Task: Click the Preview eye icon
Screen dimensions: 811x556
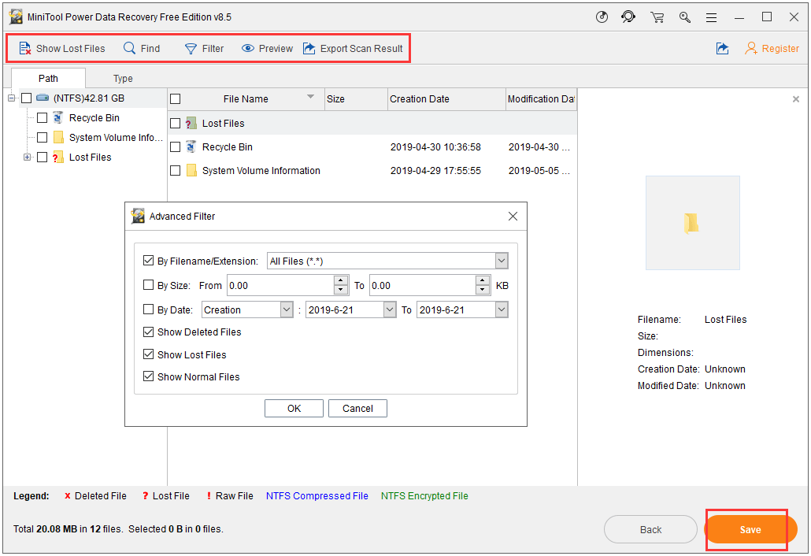Action: pyautogui.click(x=248, y=48)
